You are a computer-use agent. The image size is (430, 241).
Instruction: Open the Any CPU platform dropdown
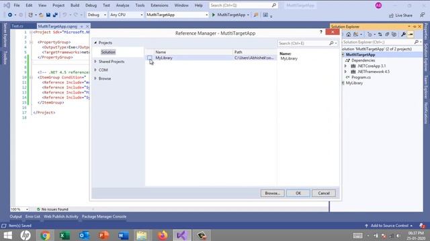point(126,15)
